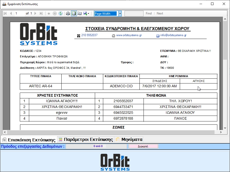Expand the Page Width zoom dropdown
This screenshot has width=230, height=172.
click(x=120, y=14)
